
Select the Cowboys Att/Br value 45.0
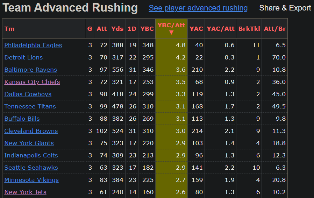click(x=279, y=94)
